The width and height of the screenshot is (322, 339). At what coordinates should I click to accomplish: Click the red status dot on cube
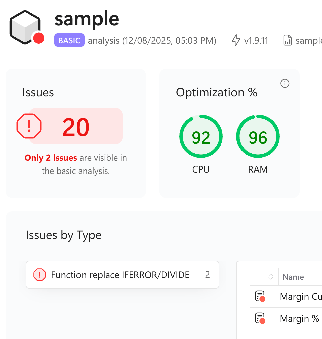pos(39,38)
